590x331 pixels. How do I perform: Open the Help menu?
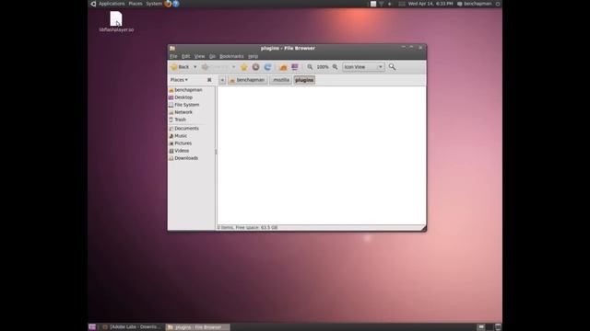pyautogui.click(x=253, y=56)
